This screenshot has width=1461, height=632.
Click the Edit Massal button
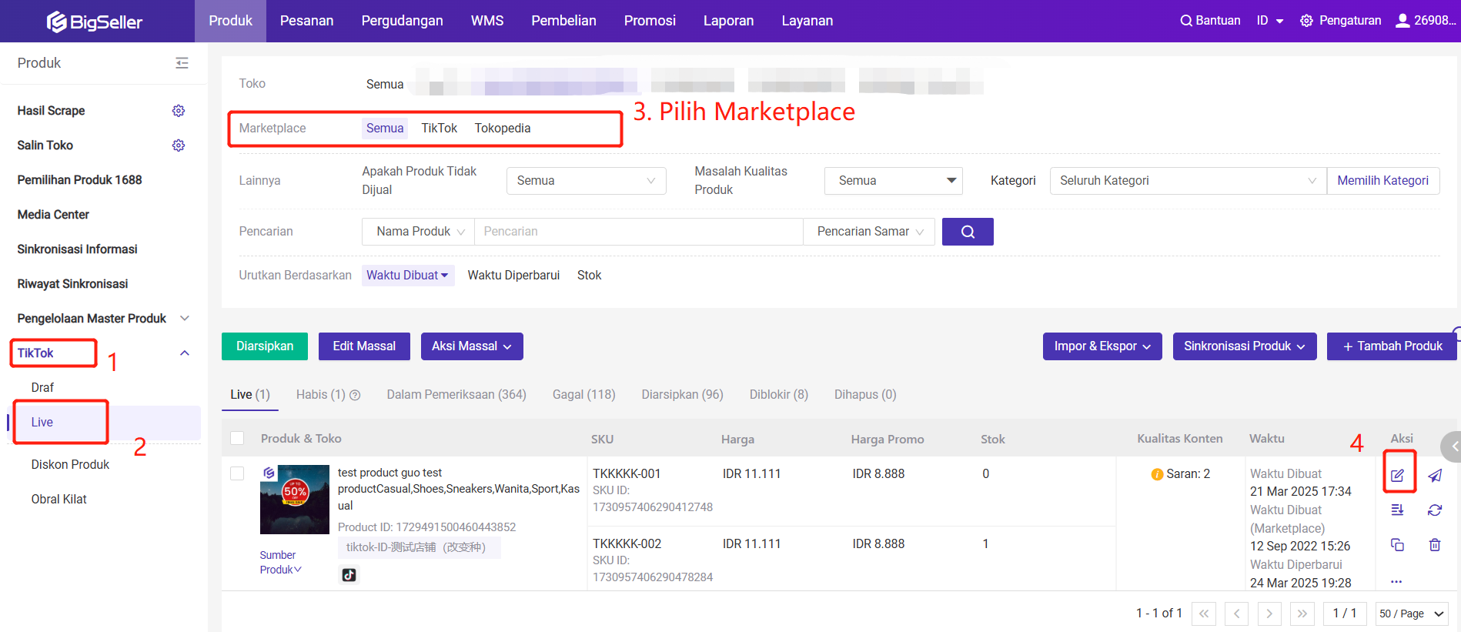point(364,346)
